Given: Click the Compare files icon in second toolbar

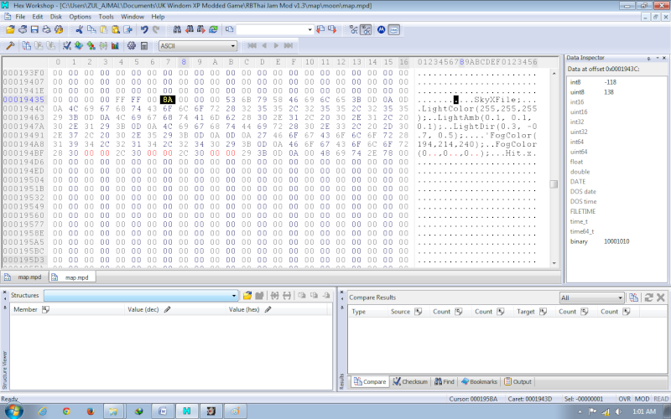Looking at the screenshot, I should pyautogui.click(x=27, y=46).
